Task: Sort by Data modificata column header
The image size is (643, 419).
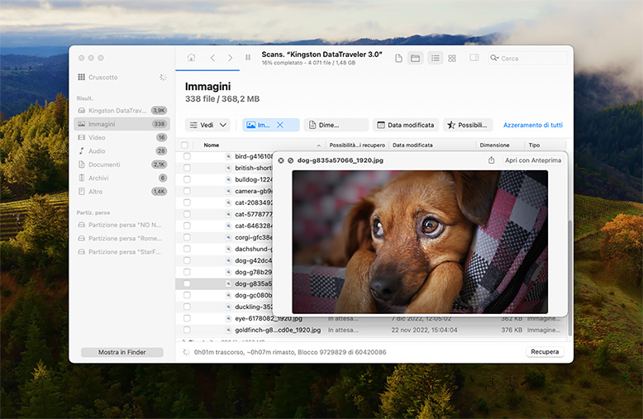Action: (412, 145)
